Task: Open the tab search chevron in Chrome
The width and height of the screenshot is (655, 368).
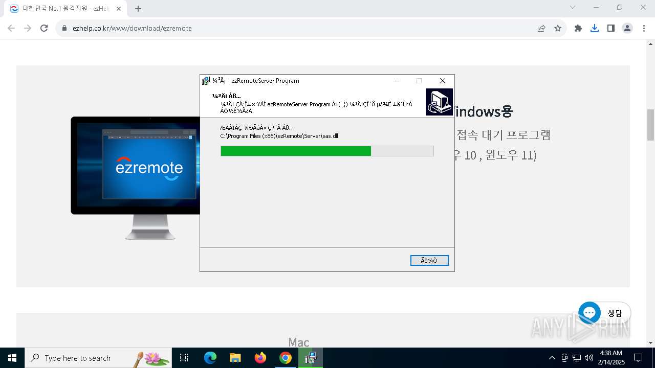Action: tap(573, 7)
